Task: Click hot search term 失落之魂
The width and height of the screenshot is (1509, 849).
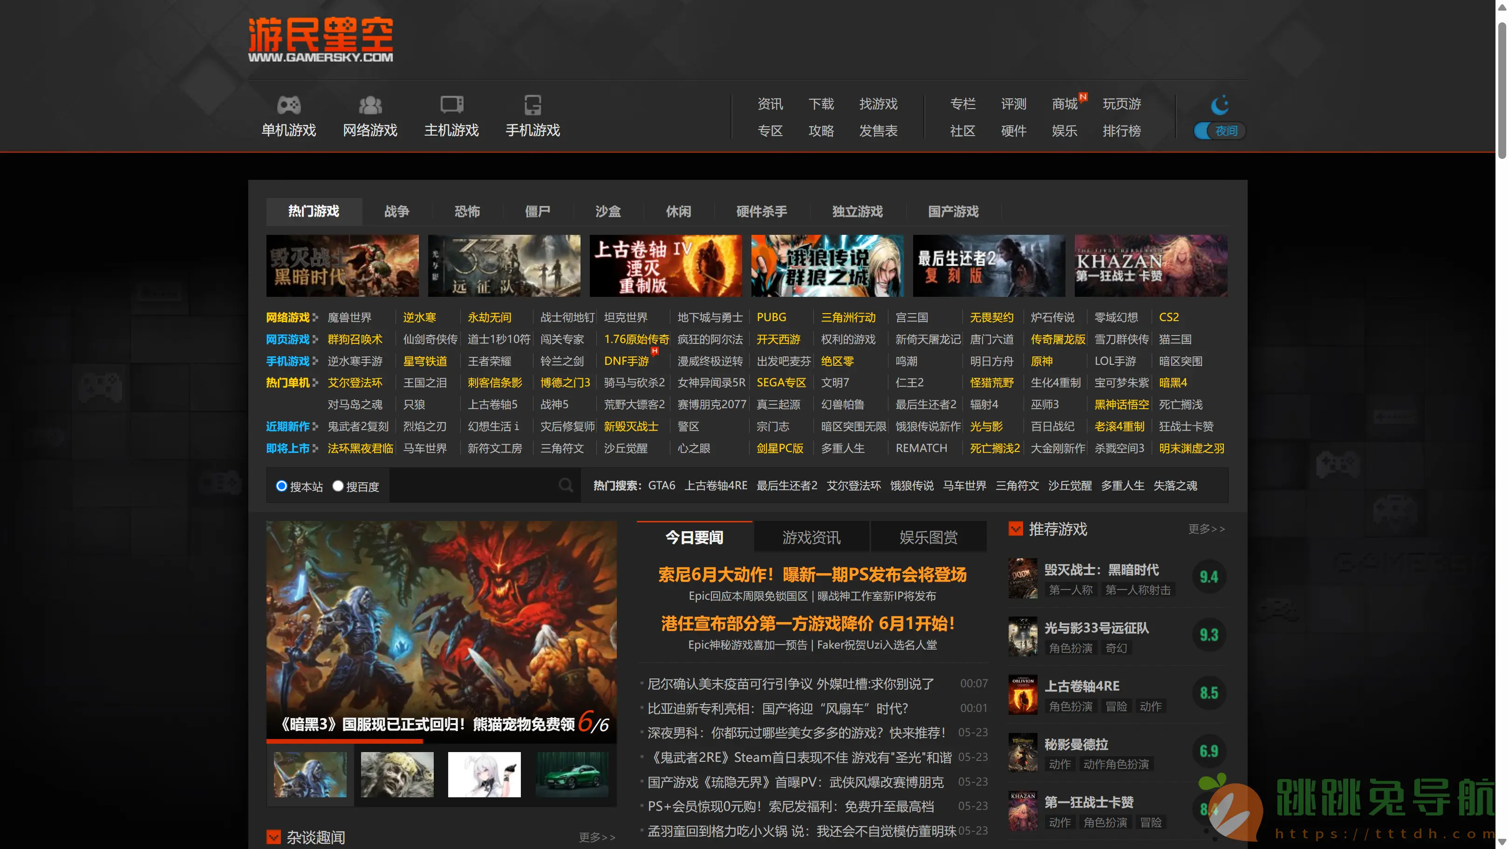Action: [x=1175, y=486]
